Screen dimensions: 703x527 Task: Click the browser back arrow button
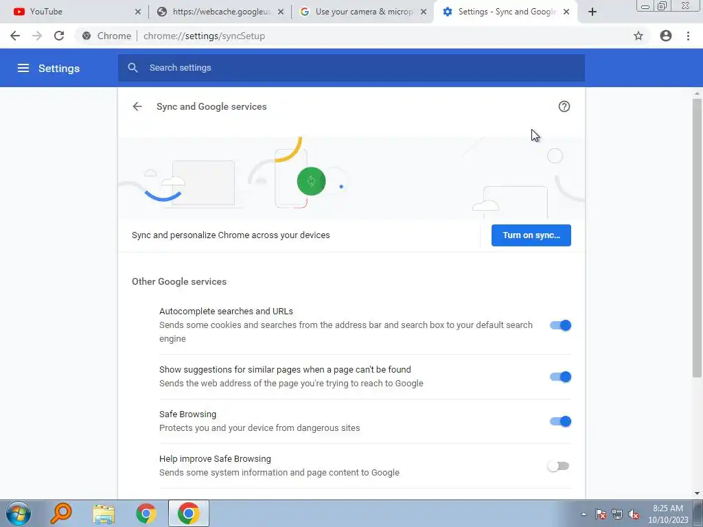[15, 36]
